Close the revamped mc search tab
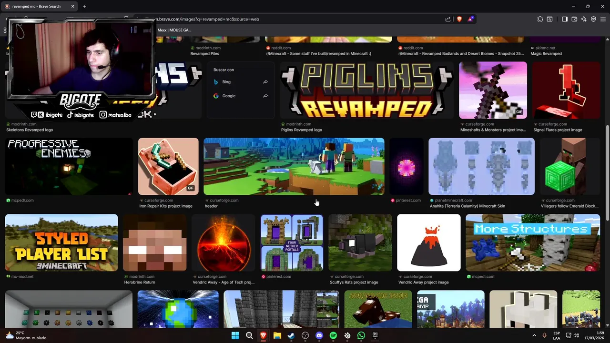The width and height of the screenshot is (610, 343). [x=73, y=6]
